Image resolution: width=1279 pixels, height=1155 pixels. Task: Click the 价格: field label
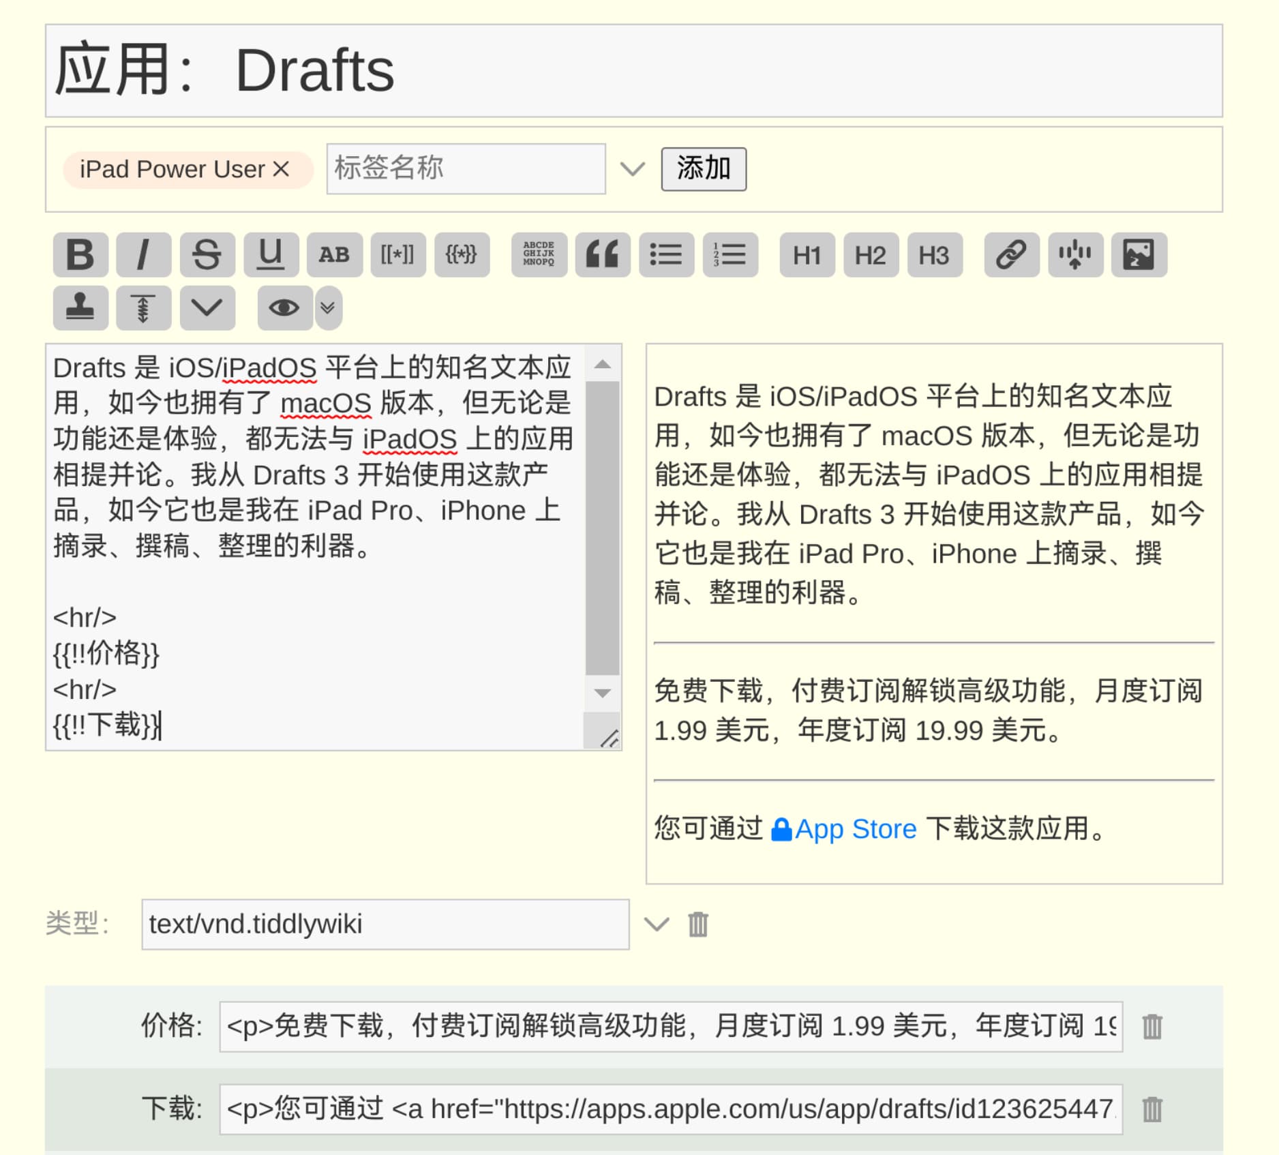172,1026
